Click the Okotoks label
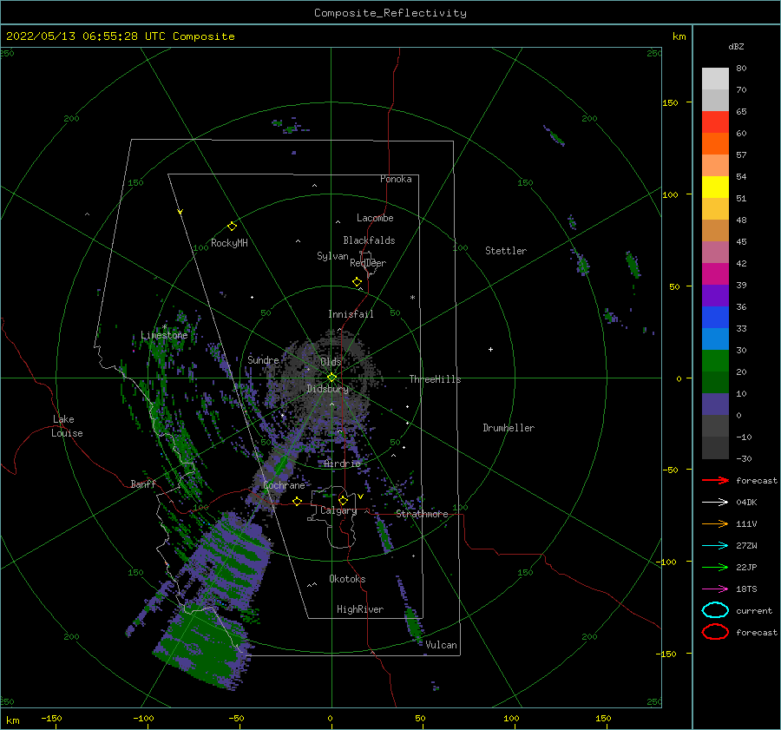Screen dimensions: 781x730 point(347,579)
